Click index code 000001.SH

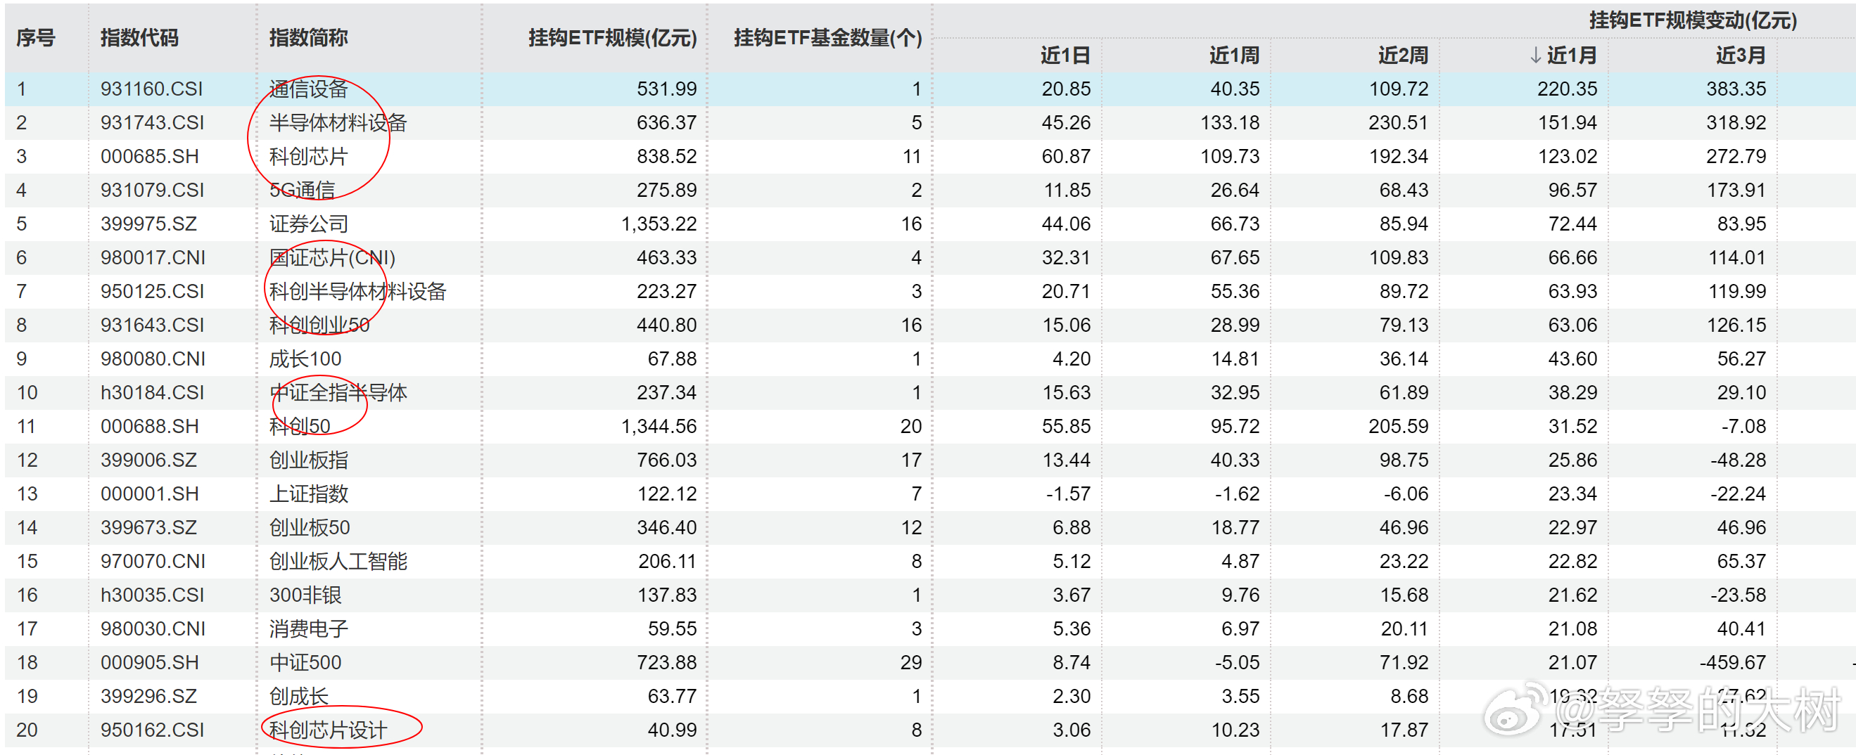(x=149, y=493)
